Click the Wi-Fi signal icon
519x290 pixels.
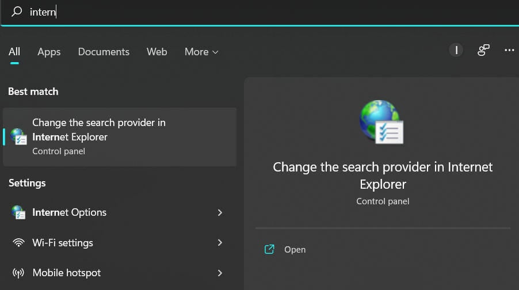[x=18, y=243]
